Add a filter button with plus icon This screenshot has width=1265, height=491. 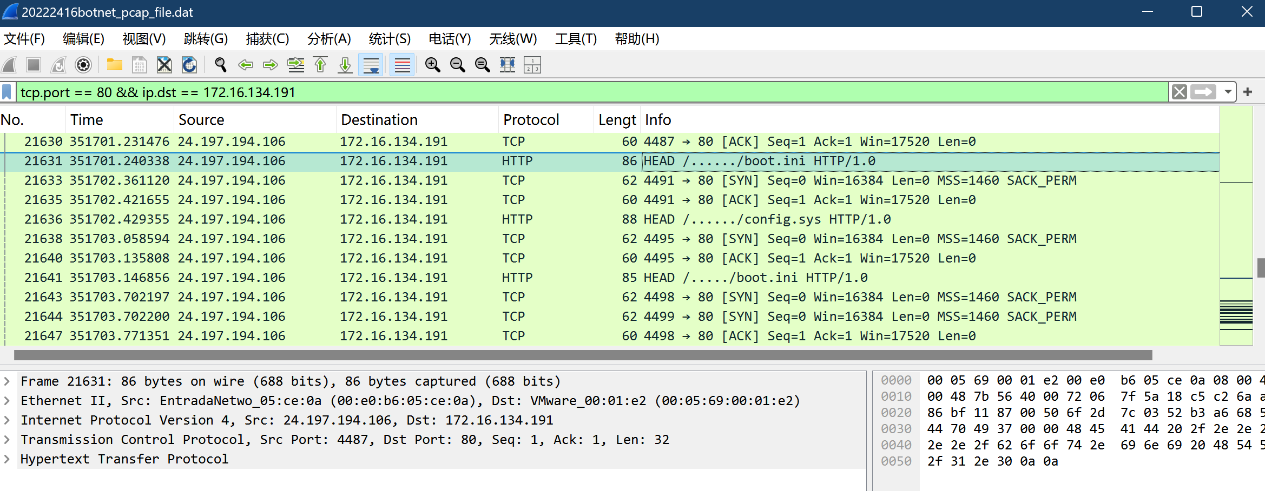(1248, 92)
